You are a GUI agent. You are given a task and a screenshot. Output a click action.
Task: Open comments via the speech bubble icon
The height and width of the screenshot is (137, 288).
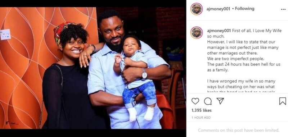(208, 101)
